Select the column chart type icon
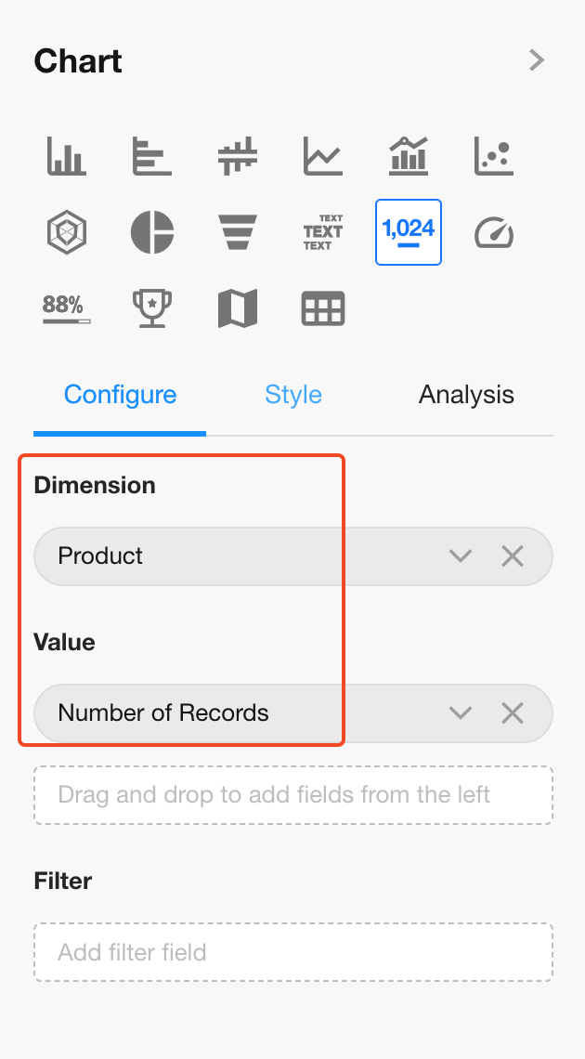 (67, 156)
